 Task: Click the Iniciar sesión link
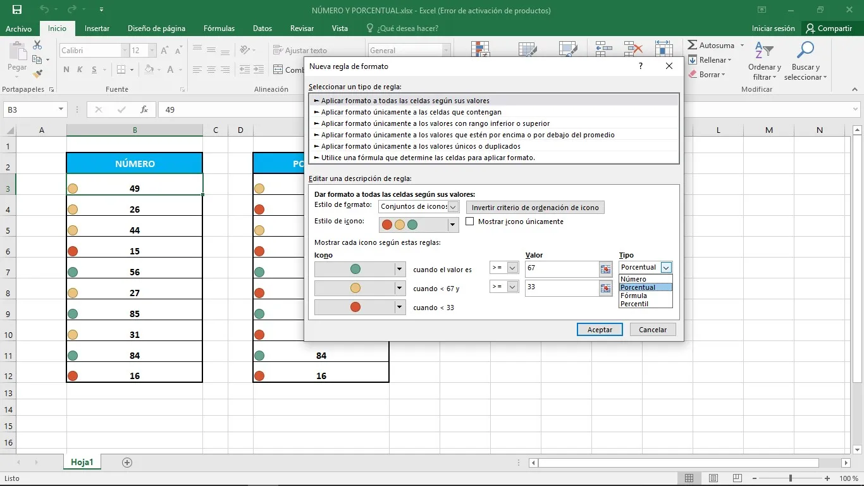773,28
